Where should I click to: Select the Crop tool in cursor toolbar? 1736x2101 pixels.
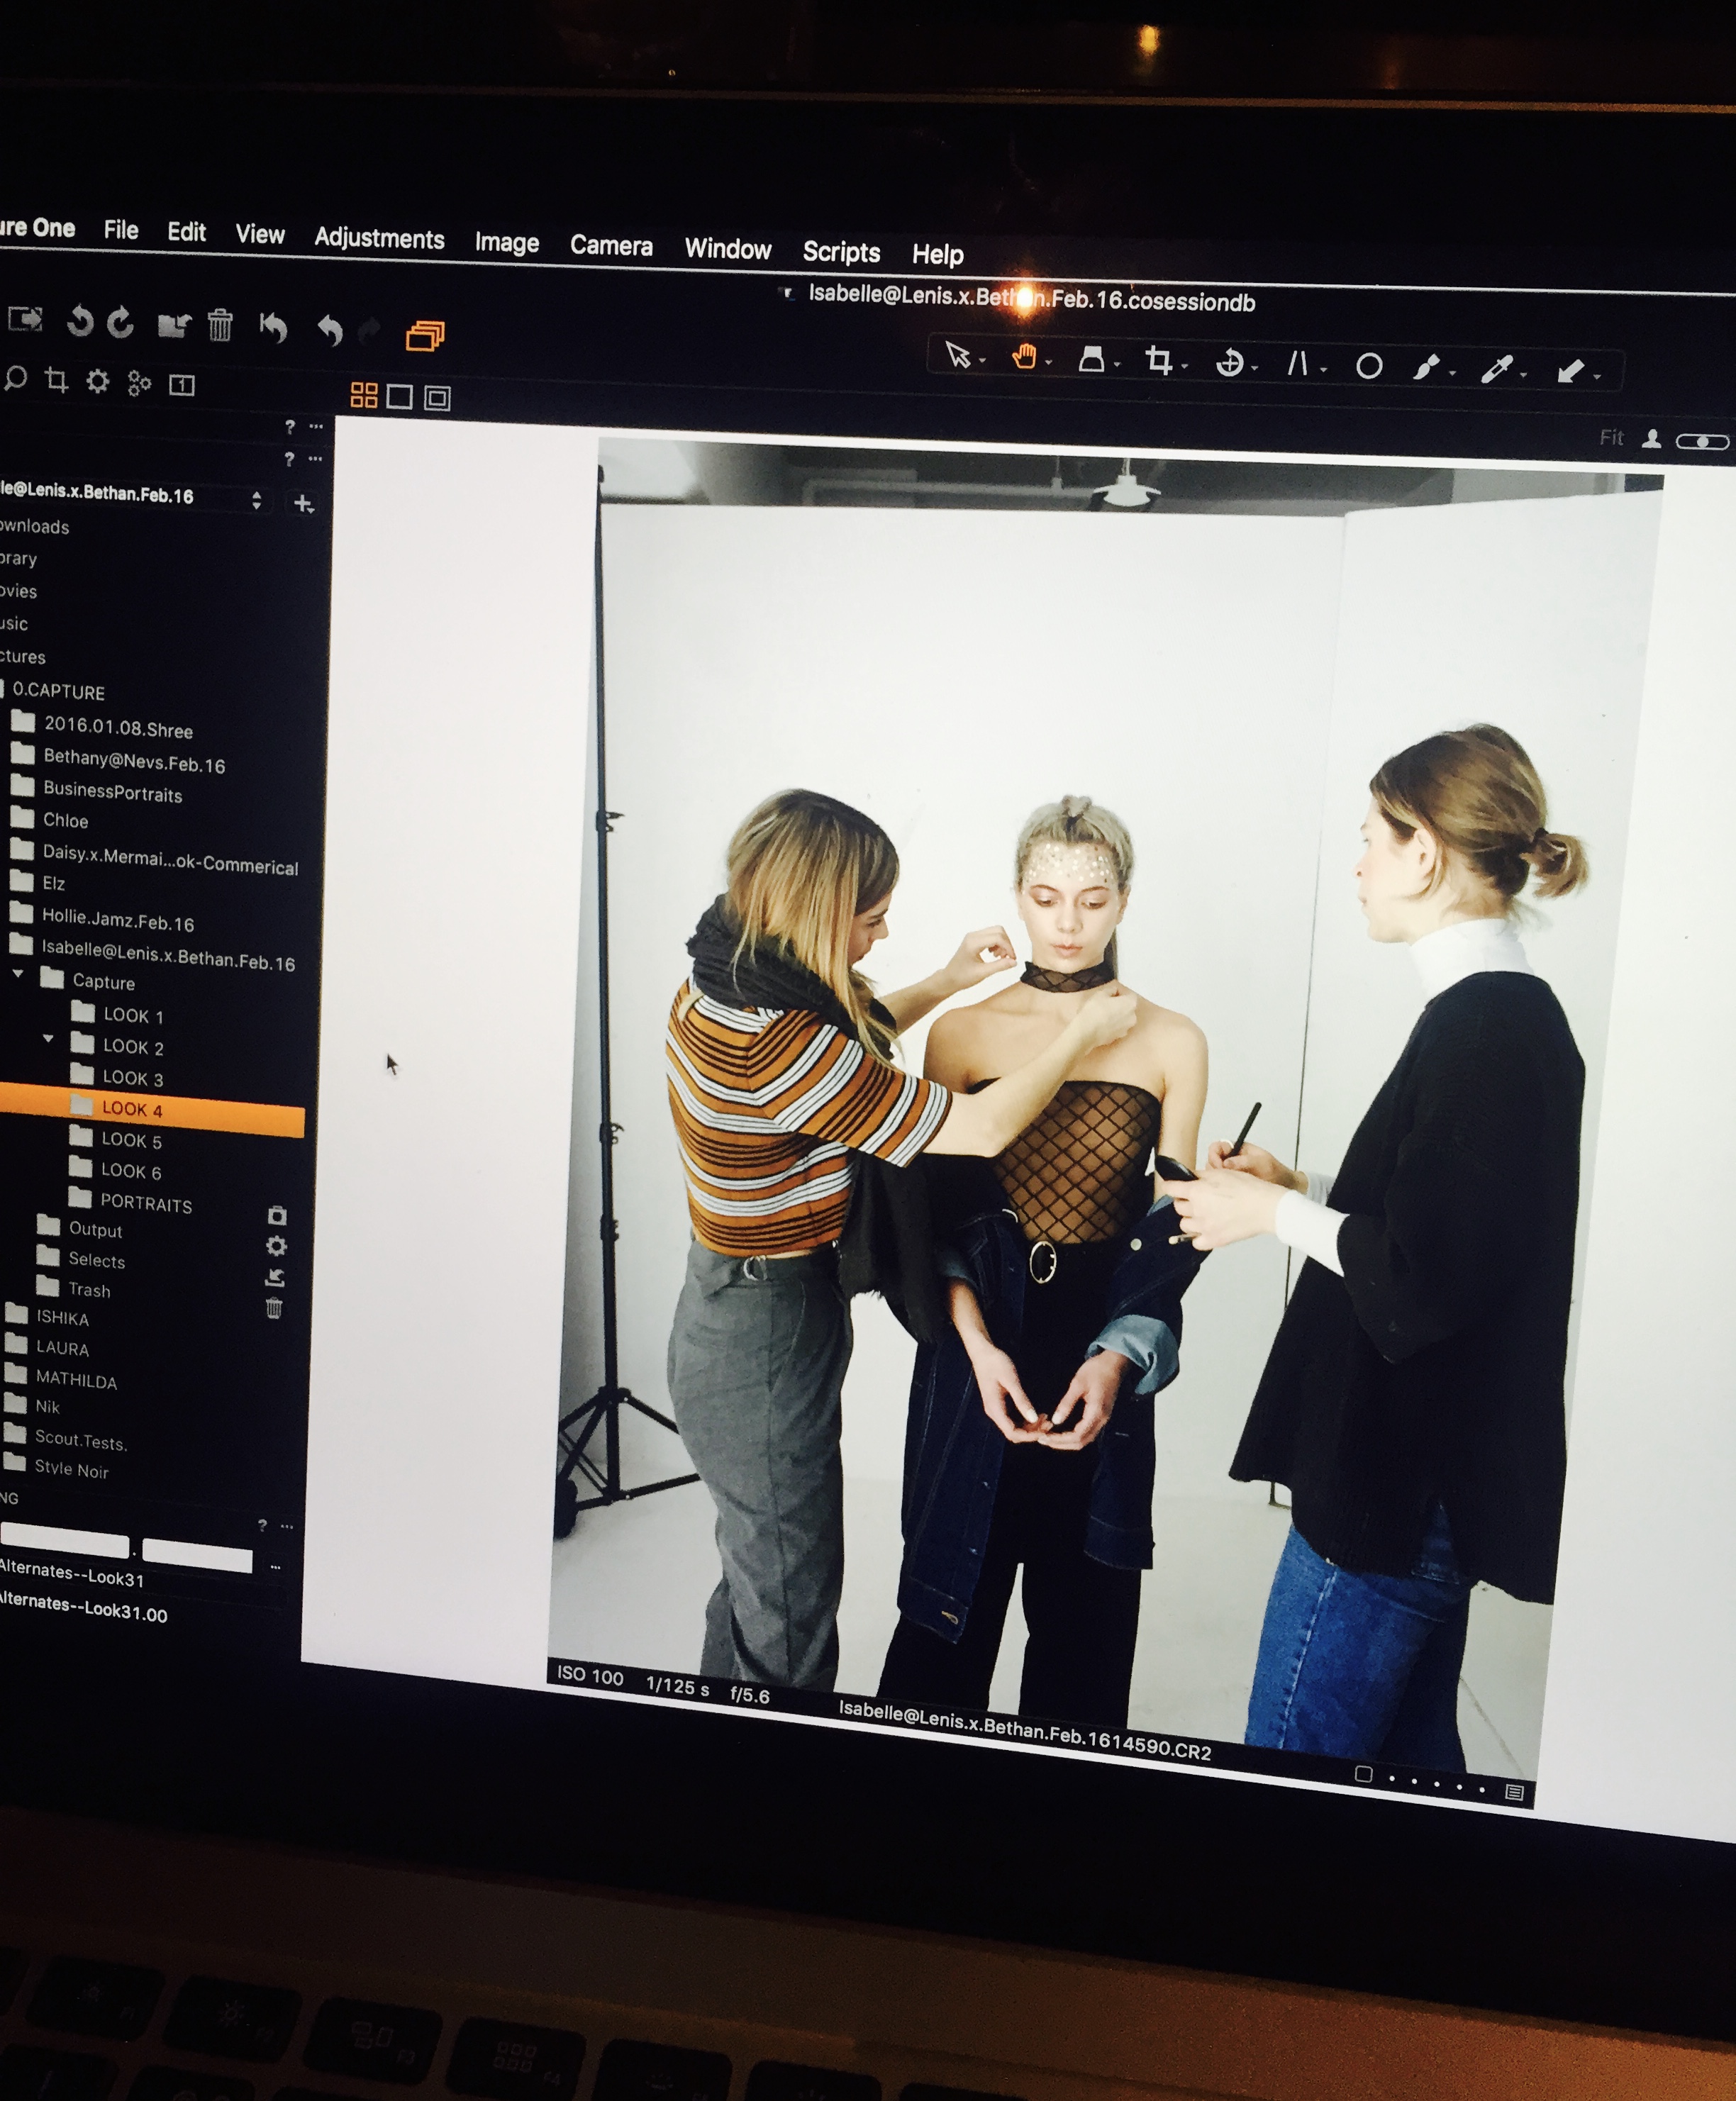1158,360
